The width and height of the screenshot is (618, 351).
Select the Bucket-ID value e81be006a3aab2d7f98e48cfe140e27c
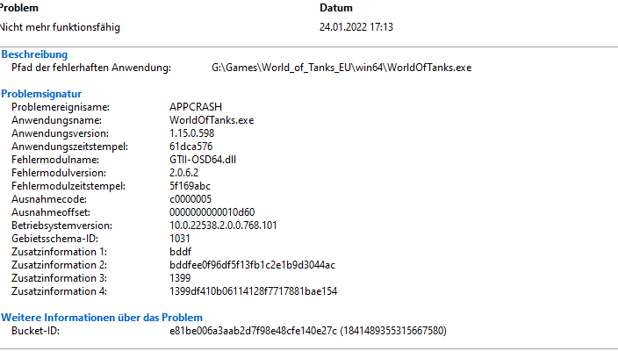click(254, 331)
